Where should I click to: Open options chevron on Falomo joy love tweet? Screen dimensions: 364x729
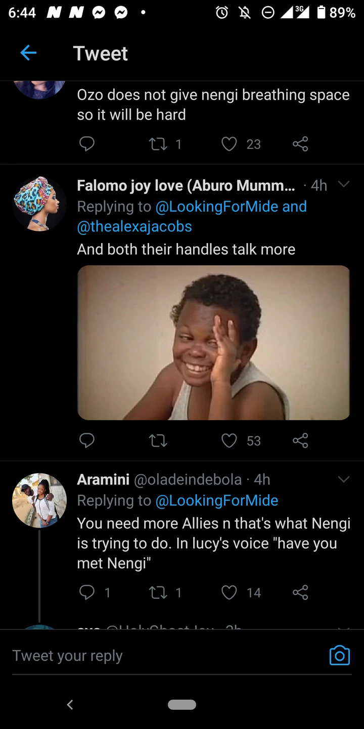click(344, 184)
